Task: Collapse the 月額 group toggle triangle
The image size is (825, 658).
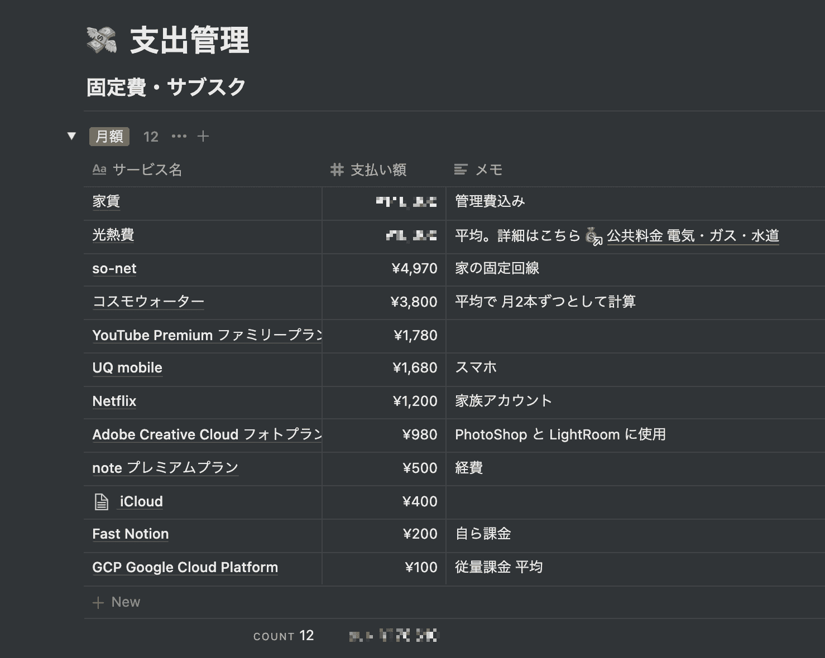Action: point(71,136)
